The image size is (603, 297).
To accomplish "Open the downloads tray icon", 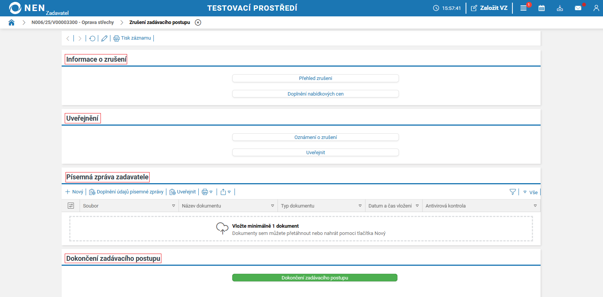I will point(560,8).
